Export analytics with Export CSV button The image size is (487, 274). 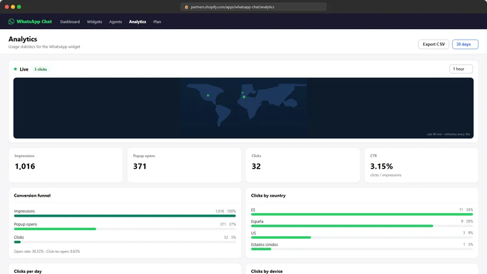click(433, 44)
